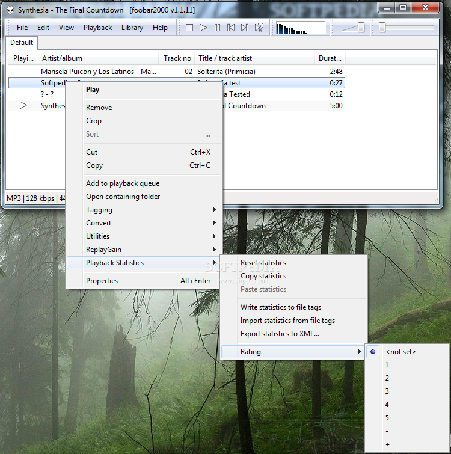Select the <not set> rating option
Image resolution: width=451 pixels, height=454 pixels.
pos(408,352)
